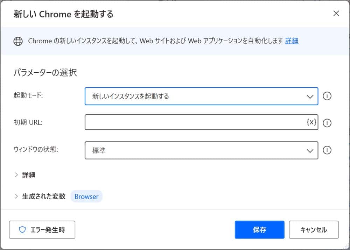350x250 pixels.
Task: Click the info icon beside 初期 URL
Action: pos(327,123)
